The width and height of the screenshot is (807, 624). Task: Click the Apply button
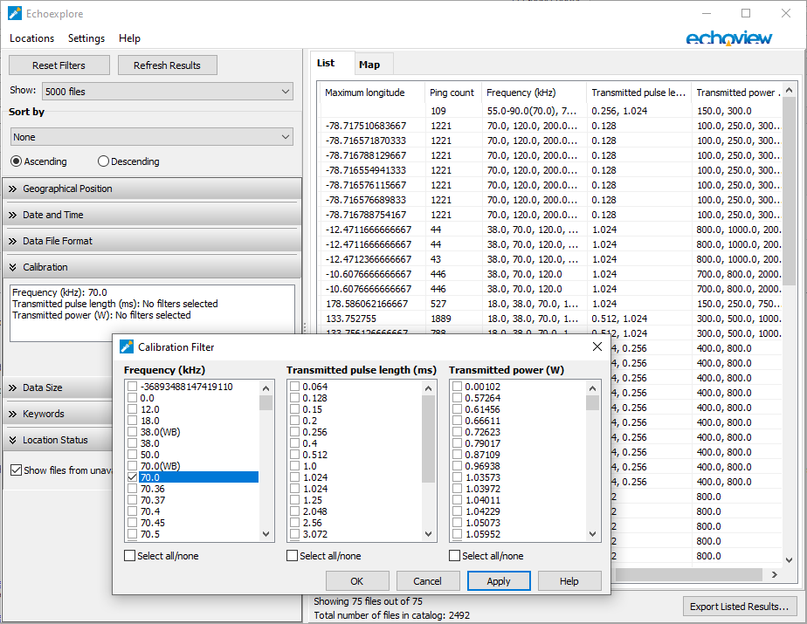pos(498,580)
